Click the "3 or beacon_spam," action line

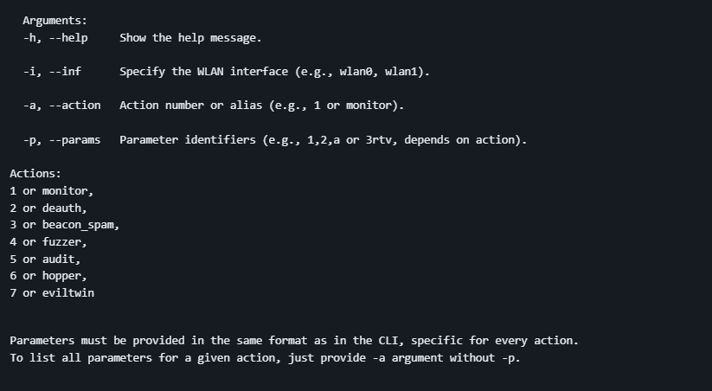pos(65,225)
